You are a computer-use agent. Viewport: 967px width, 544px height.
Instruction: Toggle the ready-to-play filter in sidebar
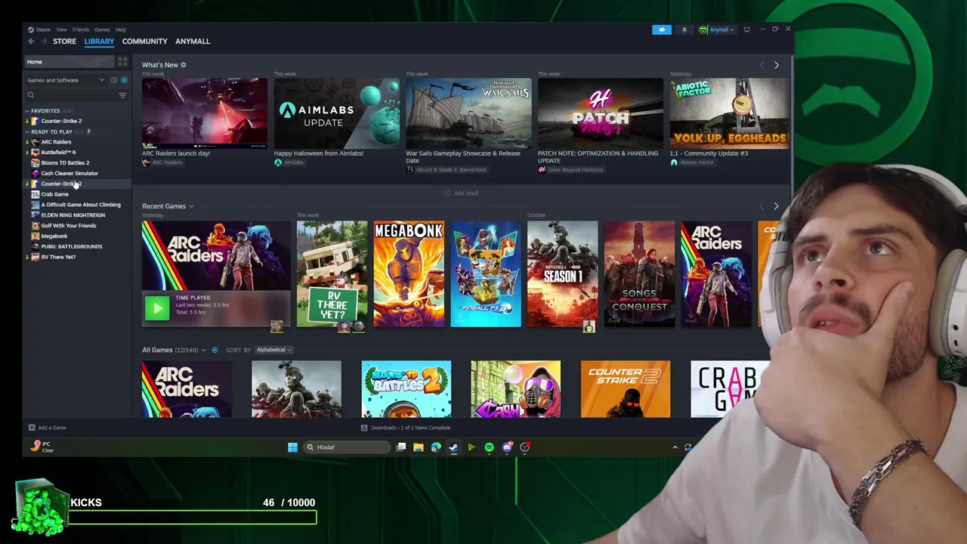click(x=124, y=80)
